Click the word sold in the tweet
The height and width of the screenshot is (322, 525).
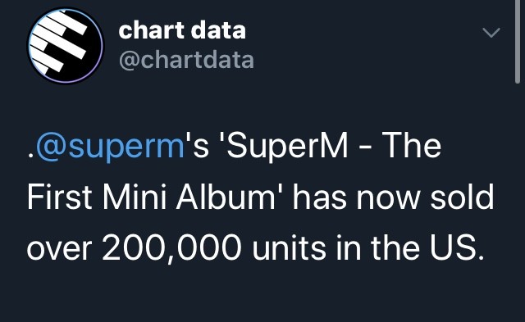[462, 197]
